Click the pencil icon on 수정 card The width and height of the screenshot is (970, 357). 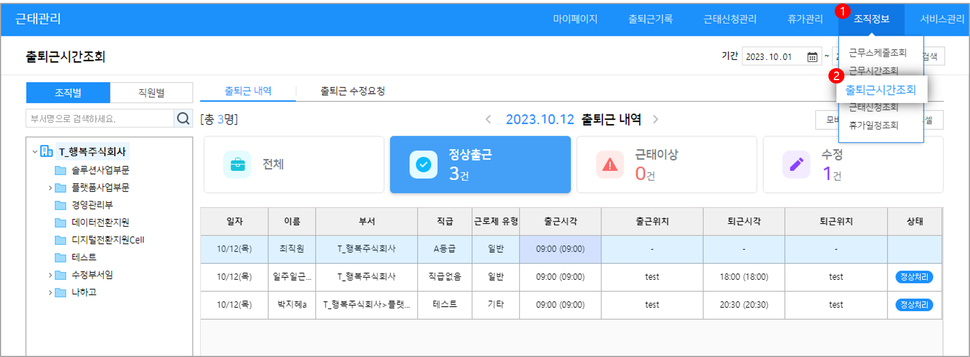tap(796, 165)
